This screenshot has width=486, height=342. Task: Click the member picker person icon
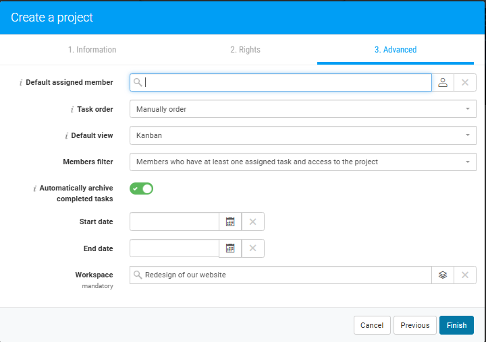[x=443, y=83]
